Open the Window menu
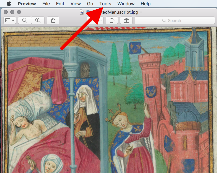Image resolution: width=217 pixels, height=173 pixels. [x=126, y=4]
